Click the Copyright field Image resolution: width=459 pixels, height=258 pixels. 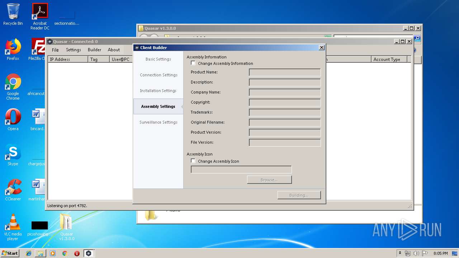point(285,102)
